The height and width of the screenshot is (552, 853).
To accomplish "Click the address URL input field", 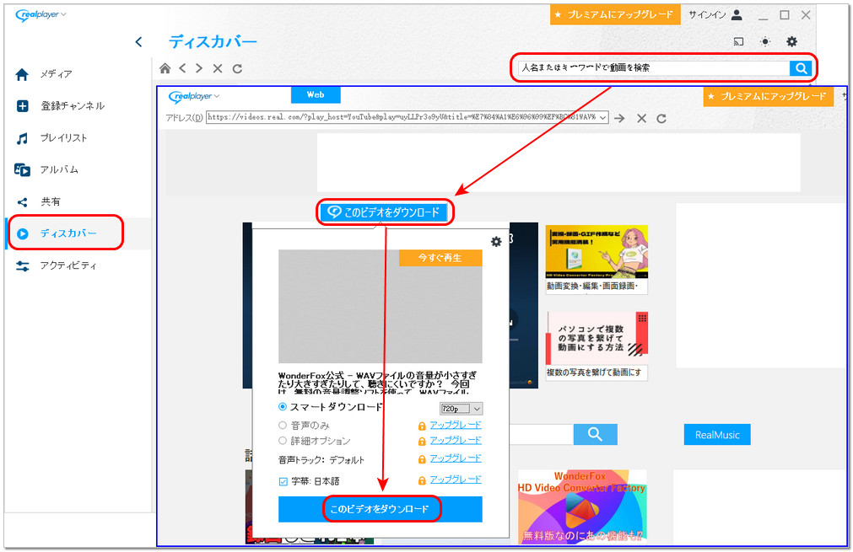I will click(x=402, y=118).
